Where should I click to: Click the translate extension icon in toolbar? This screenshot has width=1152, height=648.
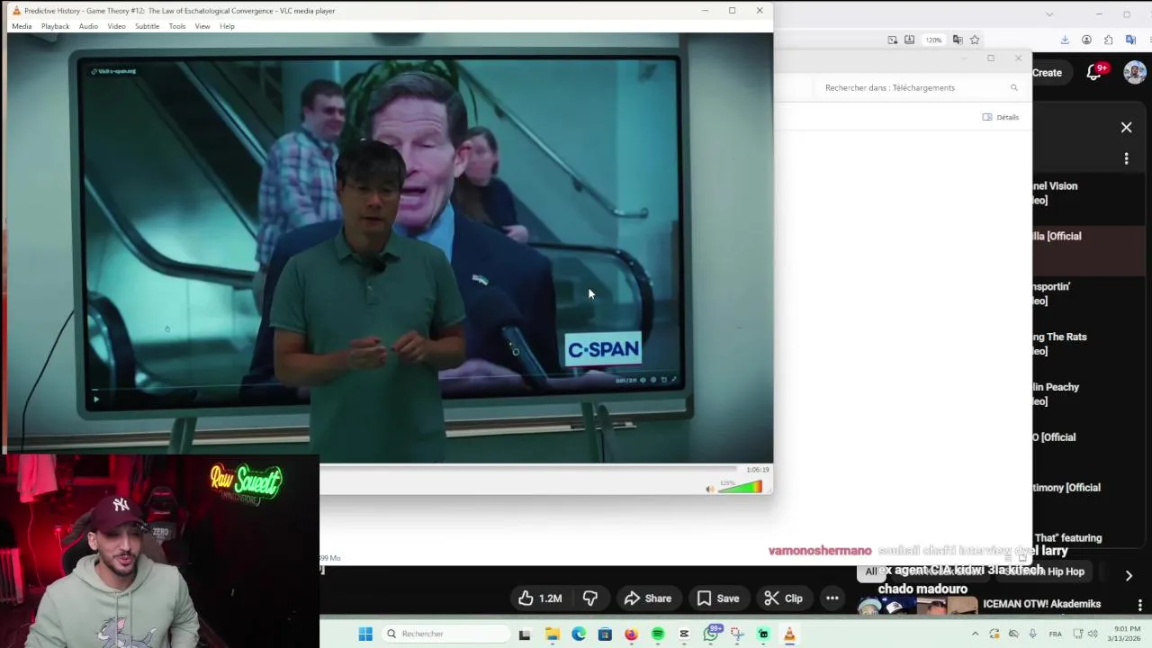[x=1131, y=40]
